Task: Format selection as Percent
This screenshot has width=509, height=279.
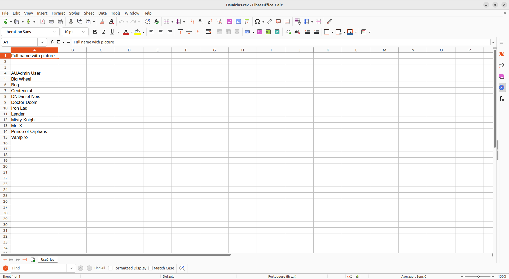Action: [260, 32]
